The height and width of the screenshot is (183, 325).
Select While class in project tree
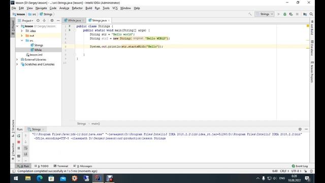(x=36, y=50)
